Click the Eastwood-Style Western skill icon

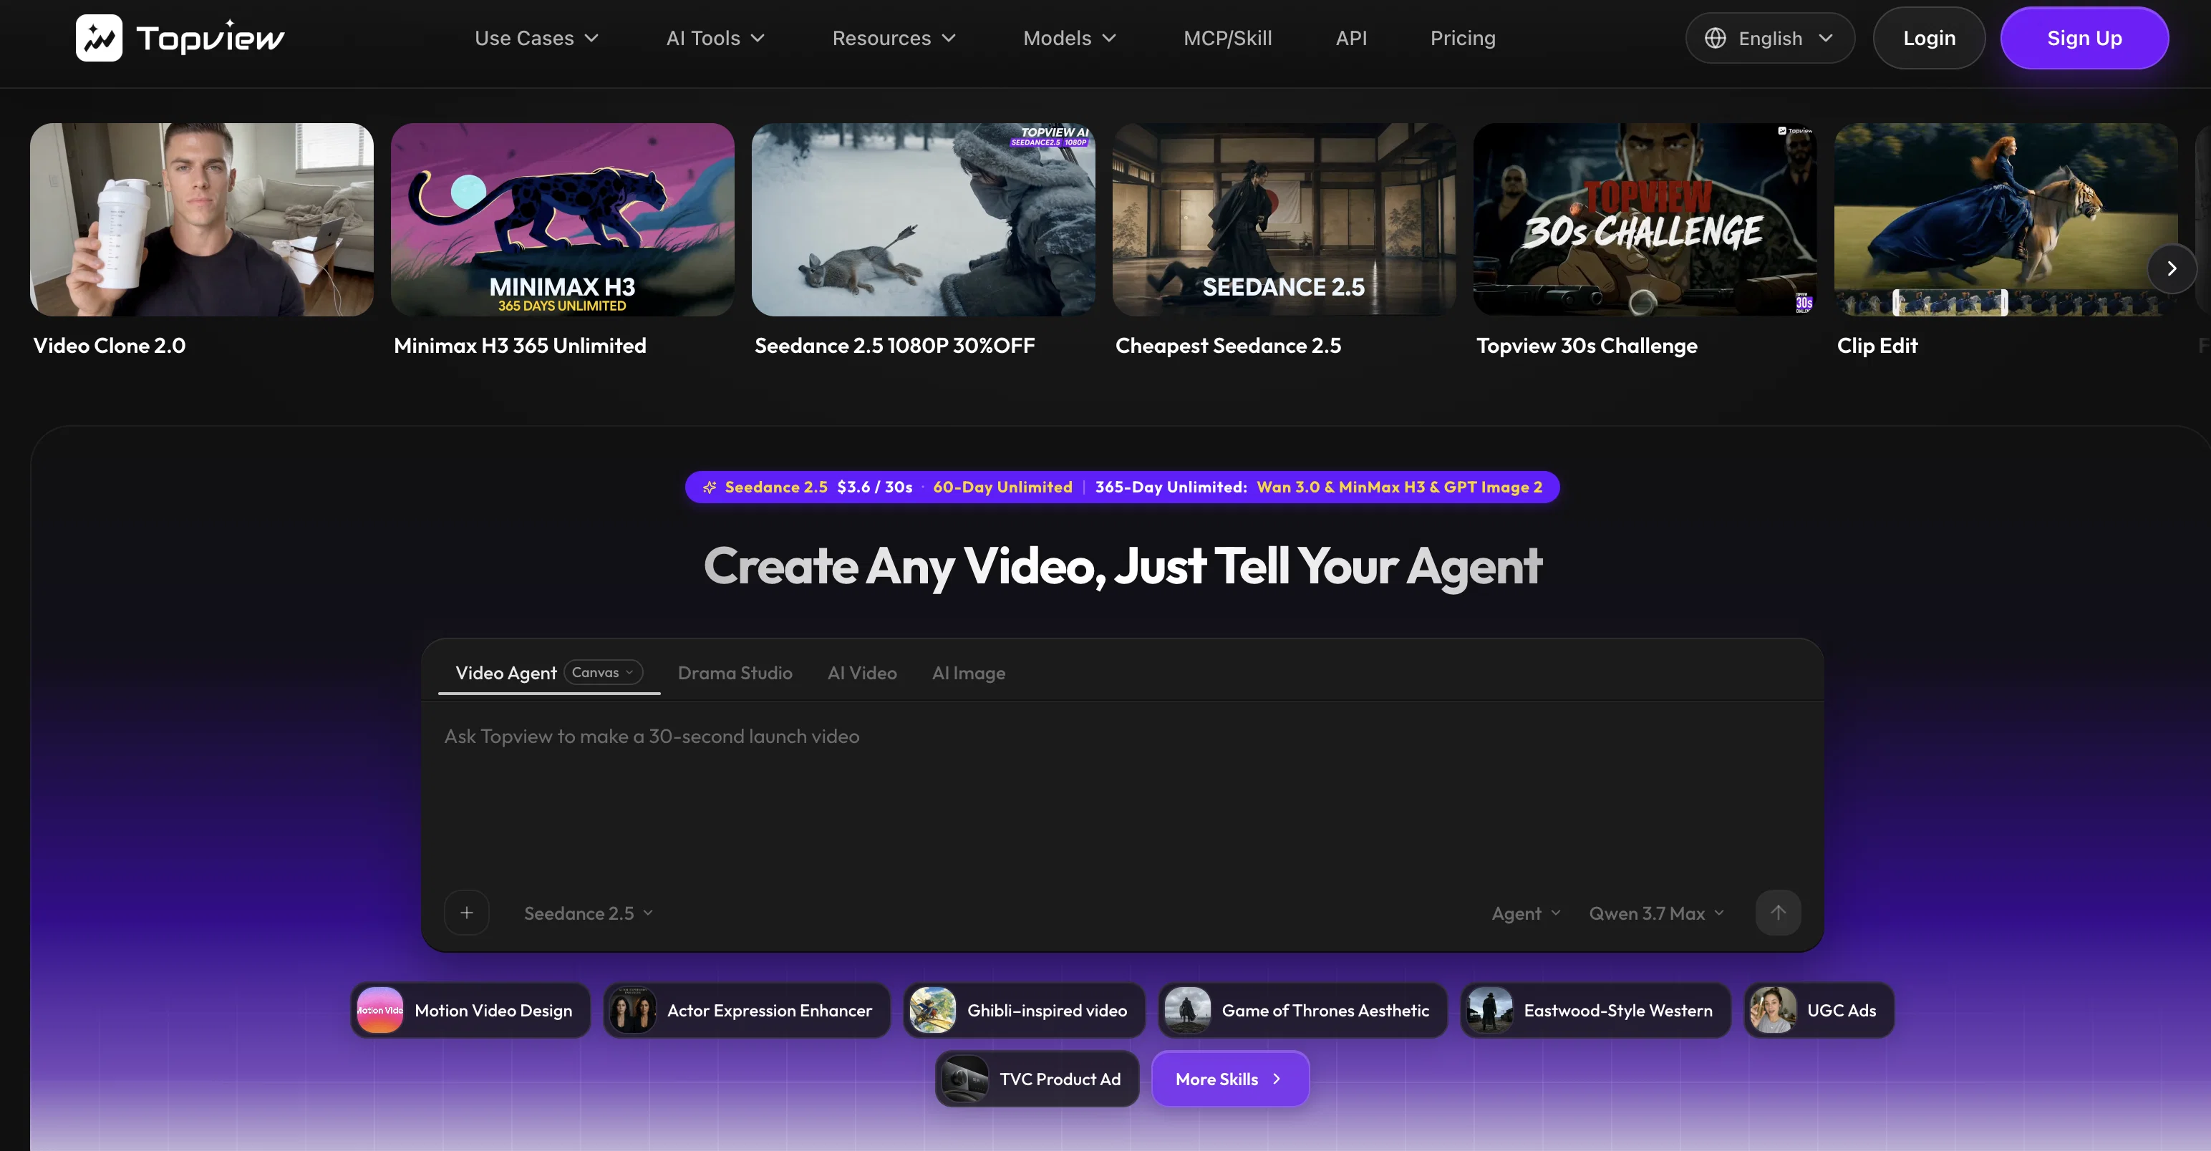[x=1490, y=1010]
